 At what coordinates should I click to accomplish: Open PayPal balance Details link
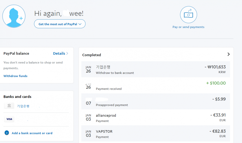pyautogui.click(x=61, y=53)
